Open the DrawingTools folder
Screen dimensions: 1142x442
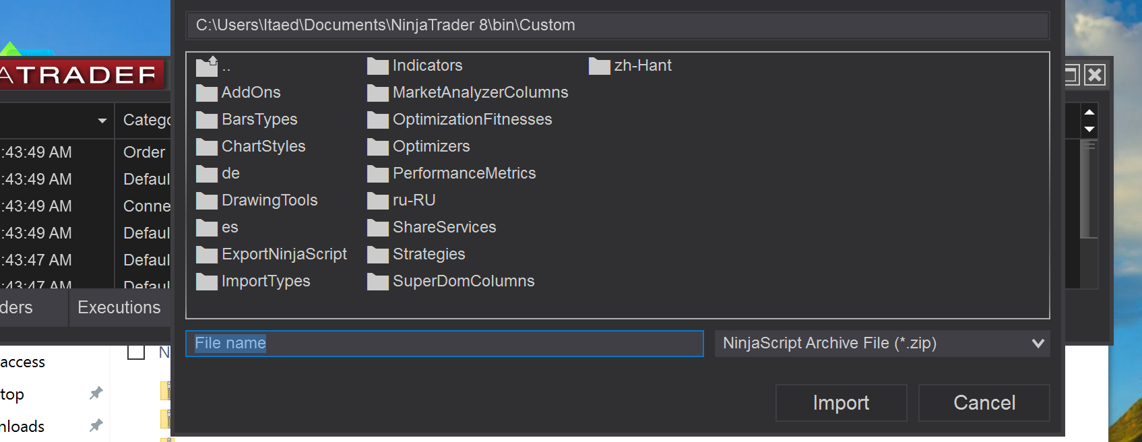point(257,200)
